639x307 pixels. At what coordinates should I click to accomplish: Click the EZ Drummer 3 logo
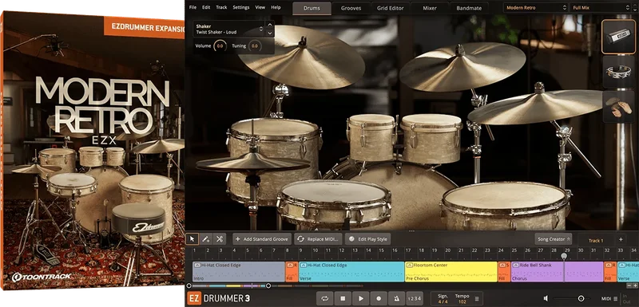[219, 298]
